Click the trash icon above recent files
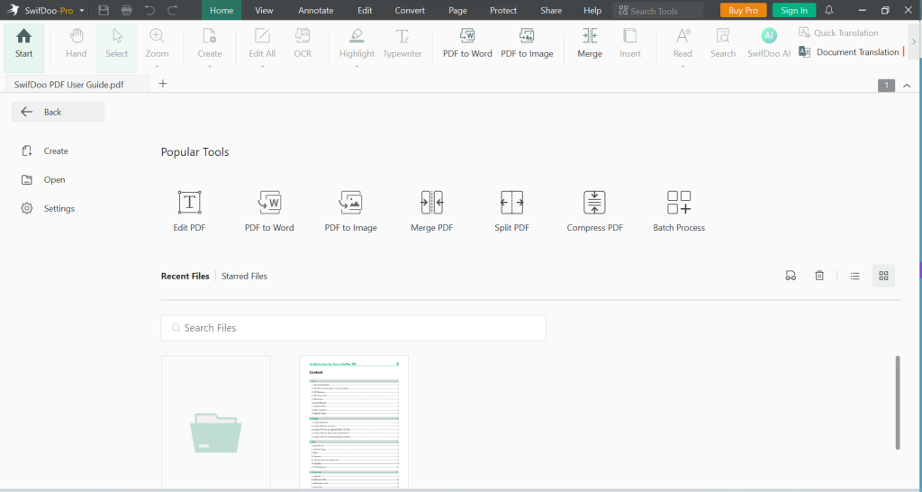The image size is (922, 492). pyautogui.click(x=819, y=276)
